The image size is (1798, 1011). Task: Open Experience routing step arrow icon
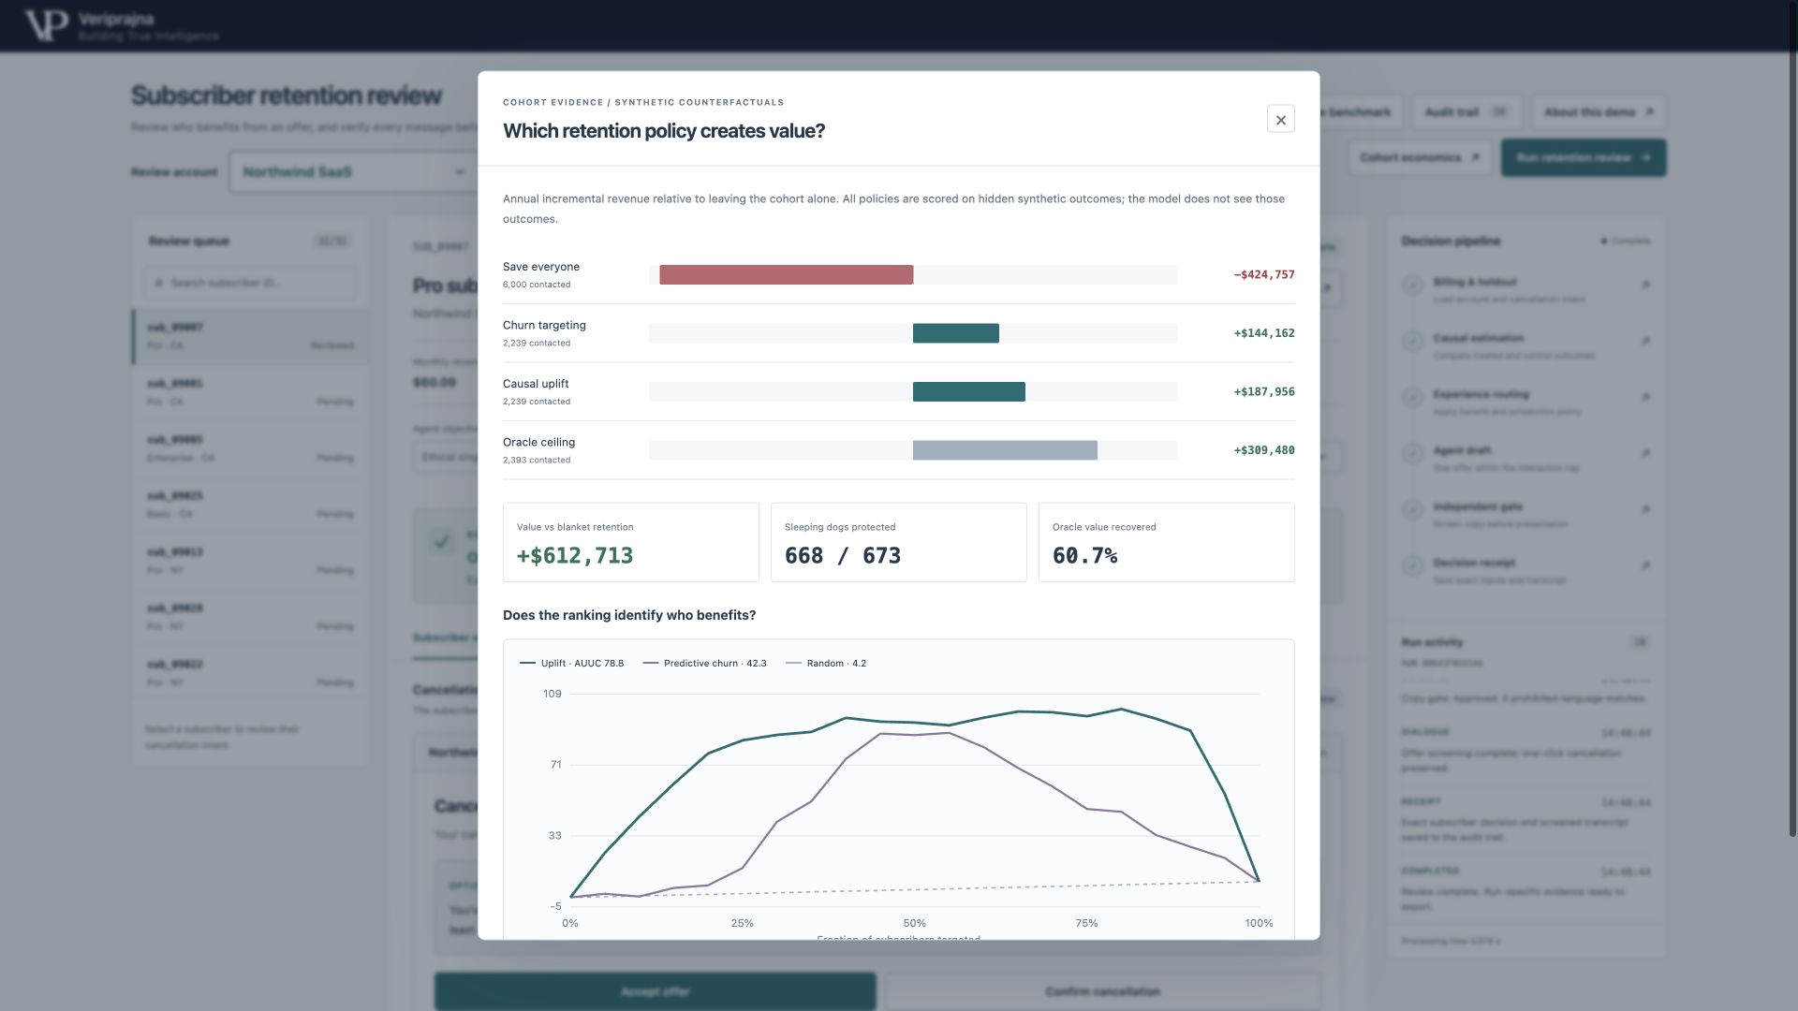[x=1645, y=397]
